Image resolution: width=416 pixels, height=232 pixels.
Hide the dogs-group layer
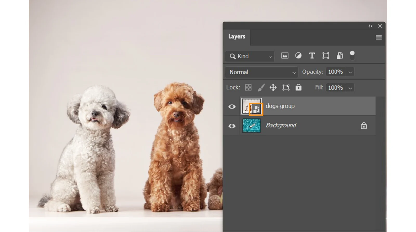click(x=232, y=107)
